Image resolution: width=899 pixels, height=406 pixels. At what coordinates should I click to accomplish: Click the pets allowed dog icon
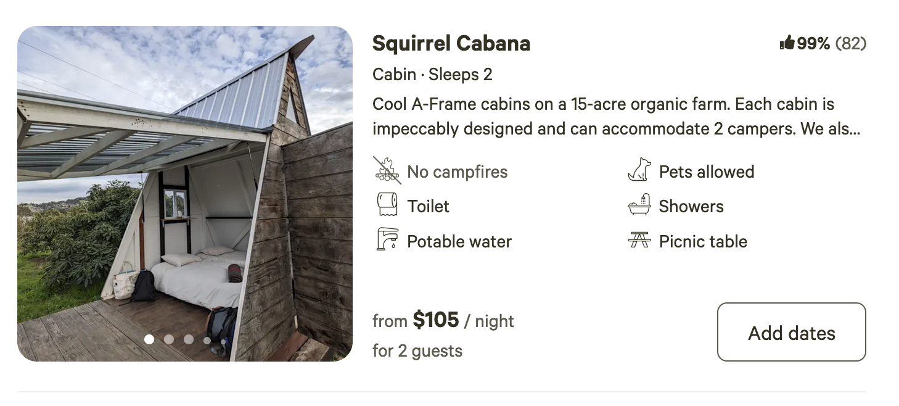click(639, 171)
